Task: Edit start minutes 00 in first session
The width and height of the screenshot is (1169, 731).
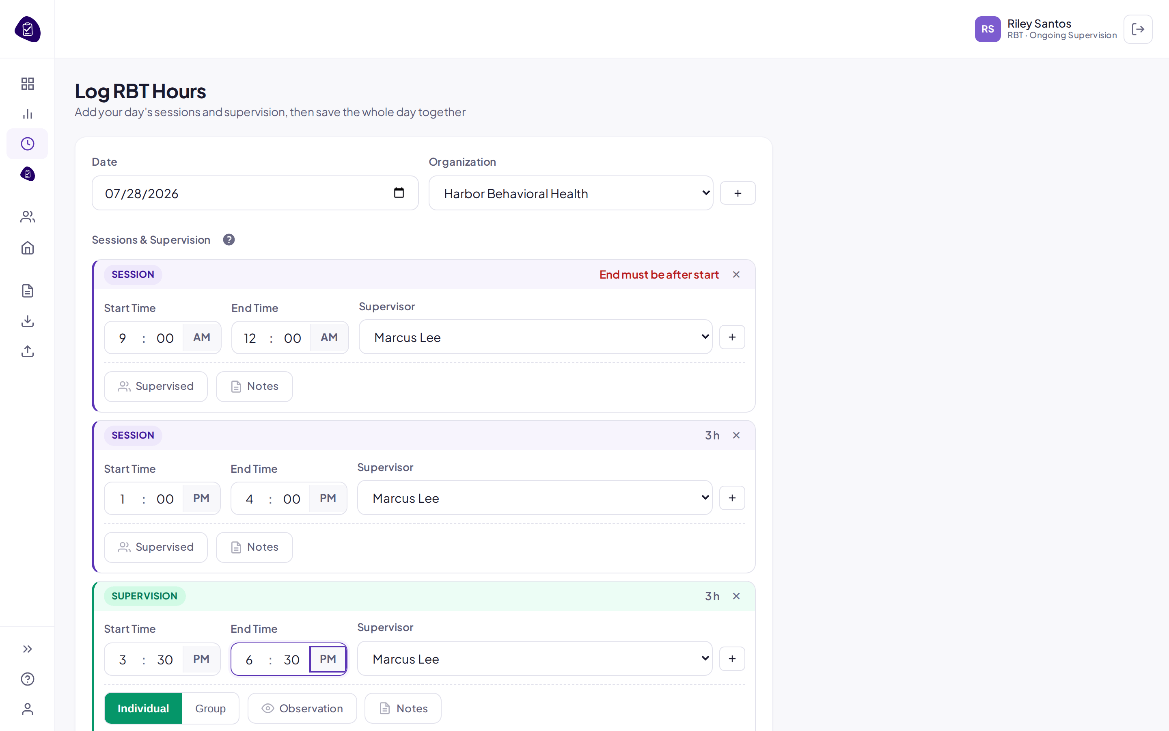Action: point(165,338)
